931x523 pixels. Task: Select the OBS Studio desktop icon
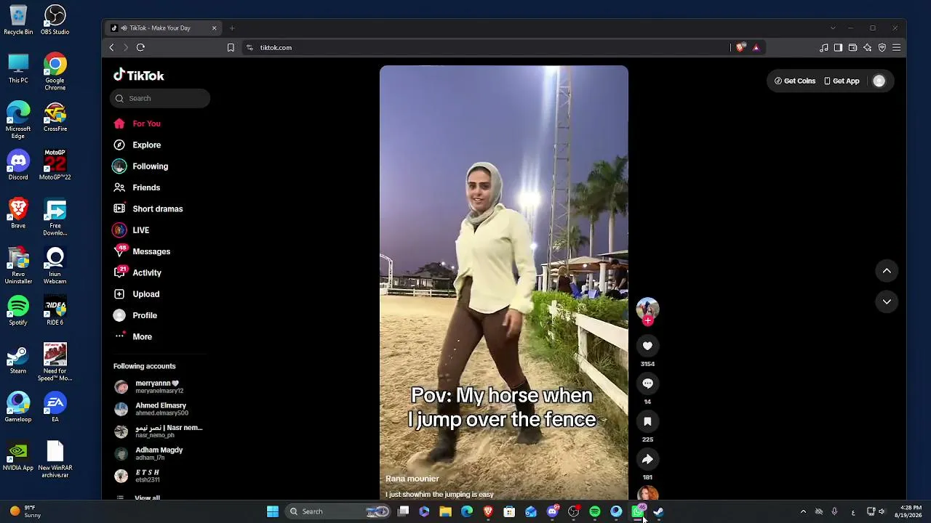[x=55, y=20]
